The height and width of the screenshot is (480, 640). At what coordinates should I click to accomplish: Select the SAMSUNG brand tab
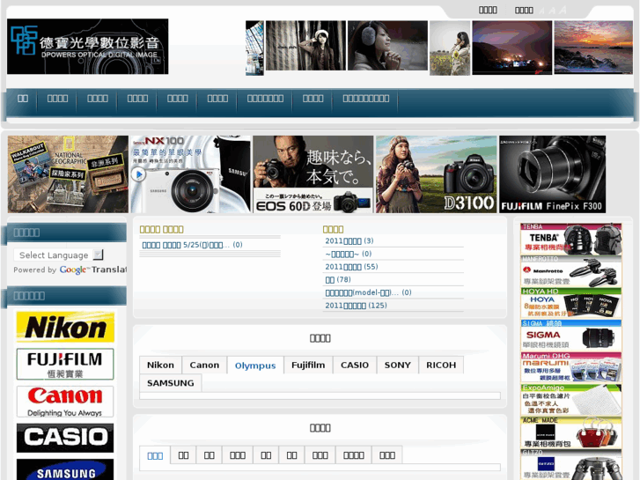171,383
